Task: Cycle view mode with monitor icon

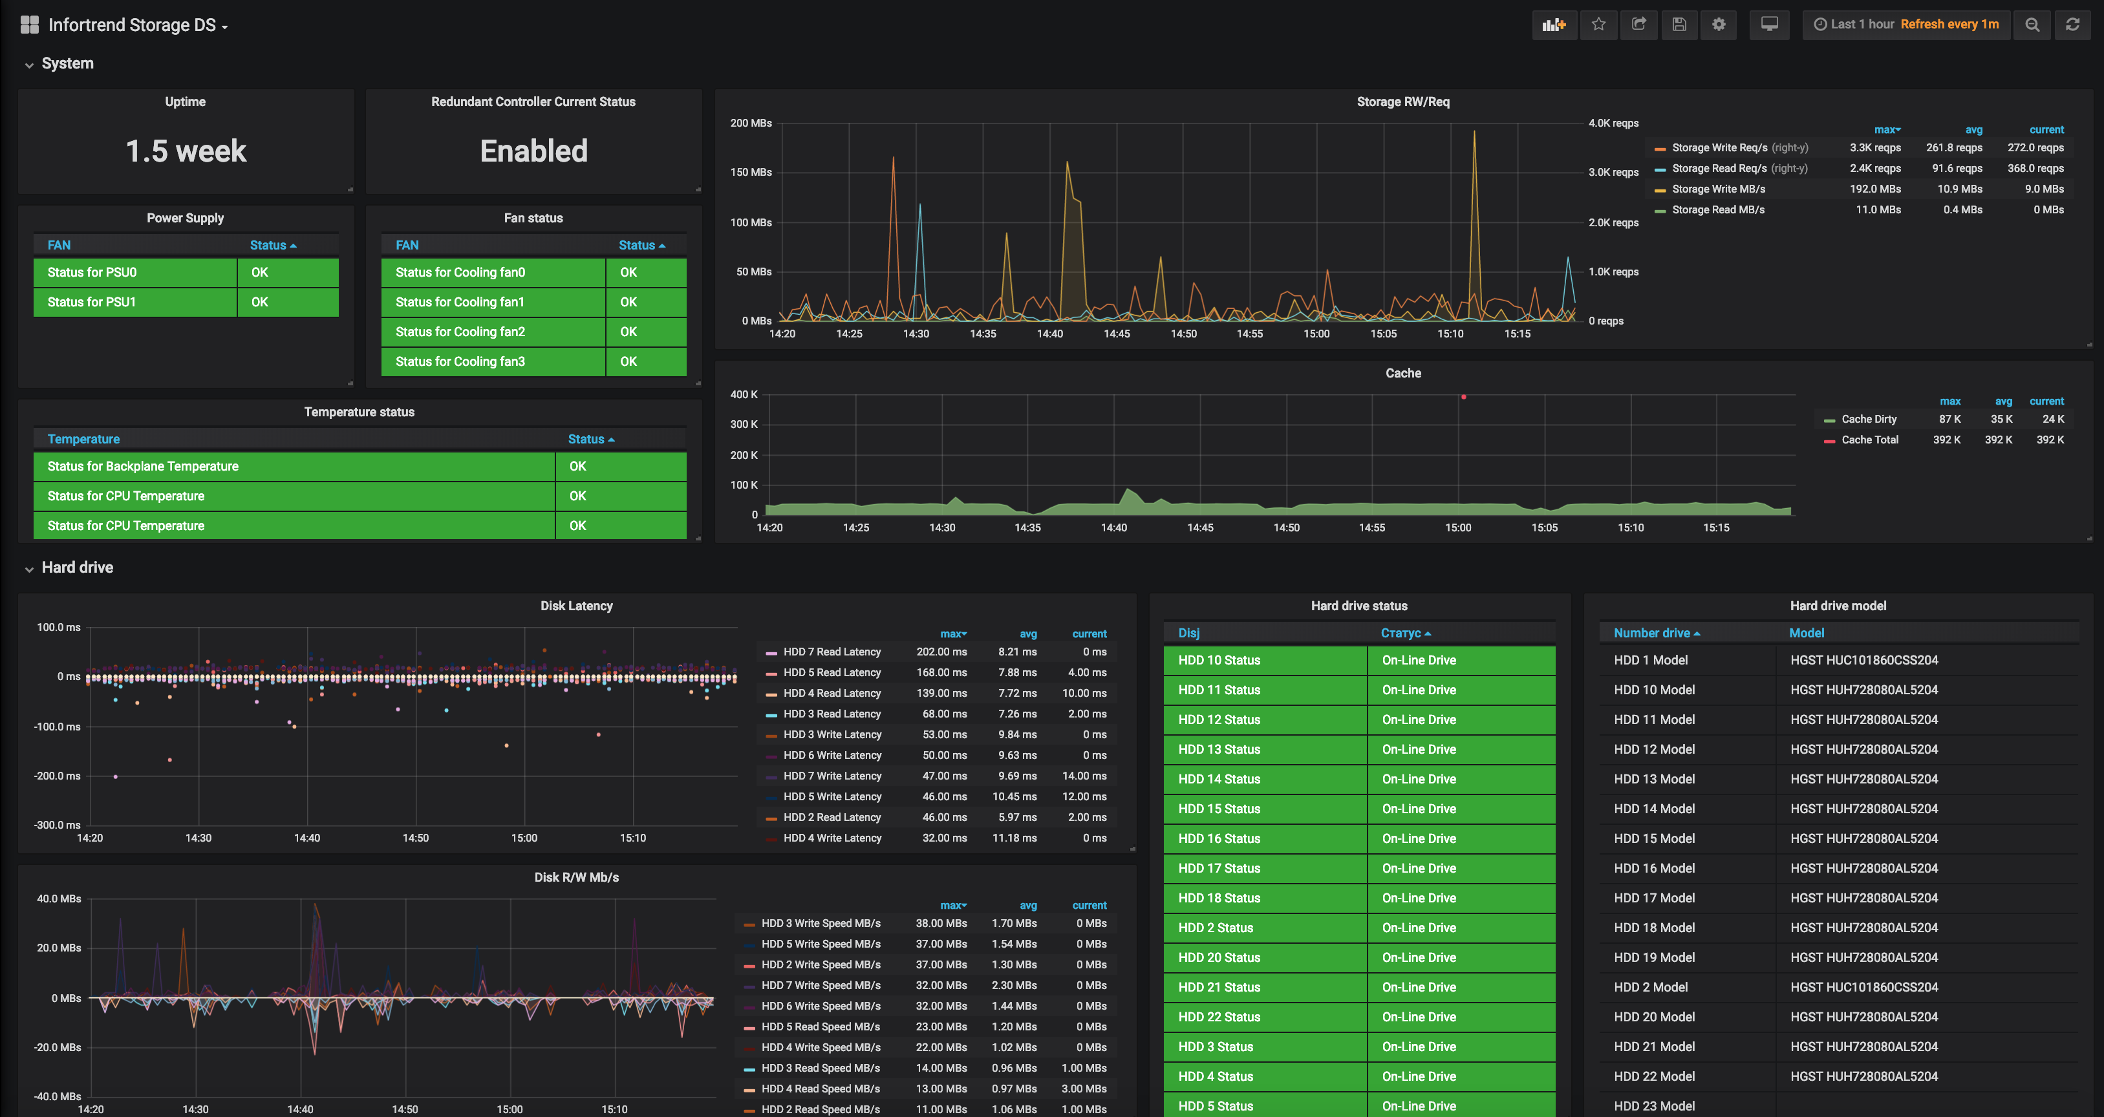Action: tap(1769, 25)
